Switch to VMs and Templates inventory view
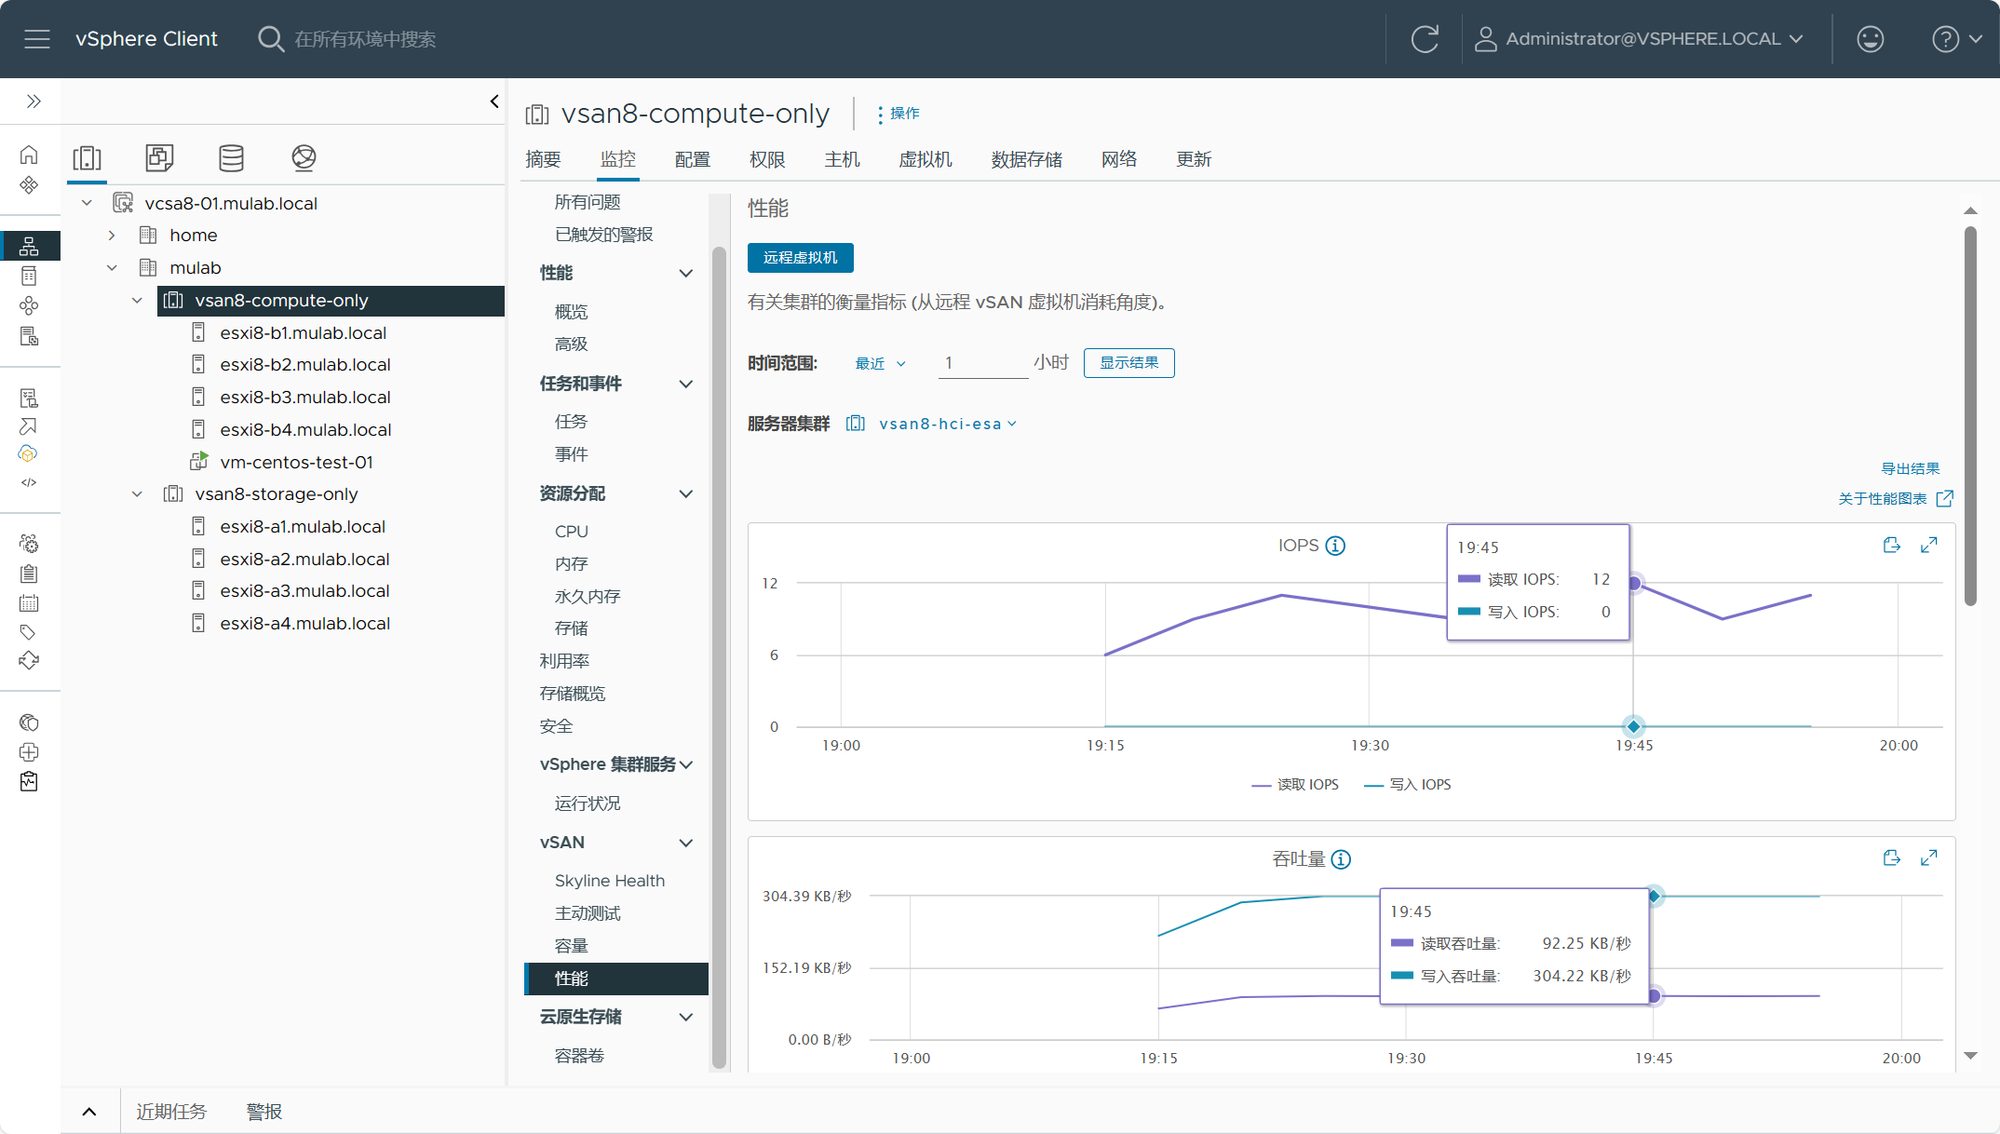Image resolution: width=2000 pixels, height=1134 pixels. tap(159, 158)
